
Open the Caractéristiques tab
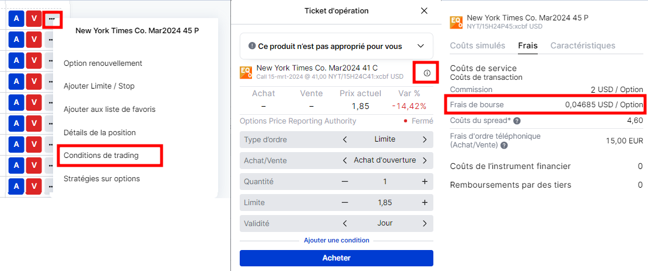583,45
